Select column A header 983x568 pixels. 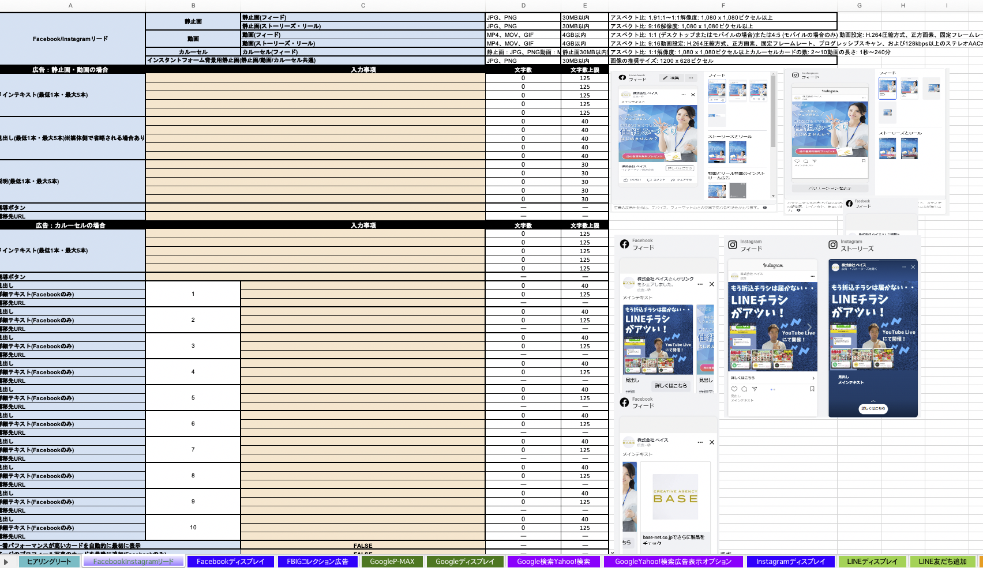(70, 6)
